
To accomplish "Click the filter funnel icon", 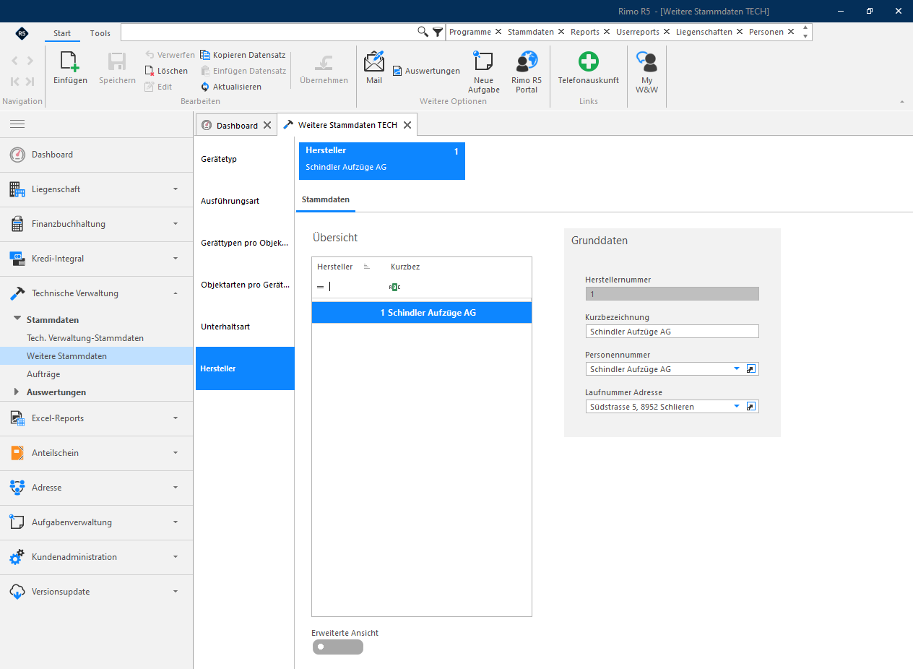I will 438,32.
